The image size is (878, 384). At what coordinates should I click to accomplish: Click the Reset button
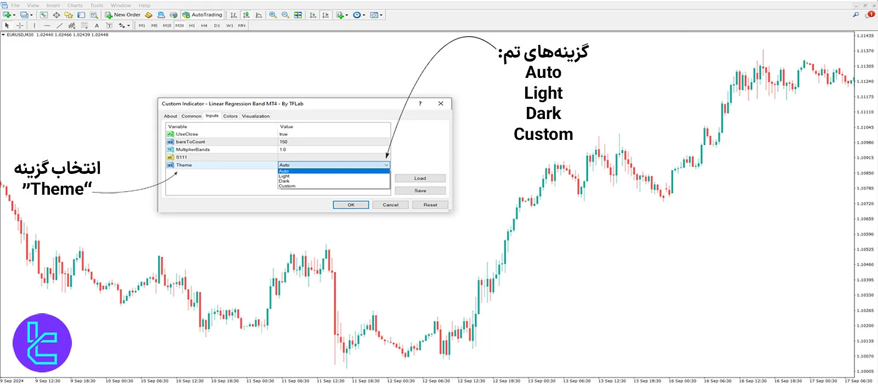(430, 205)
